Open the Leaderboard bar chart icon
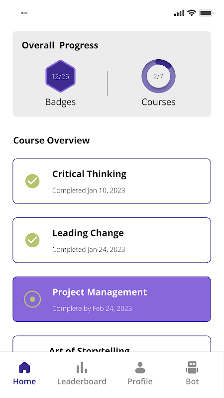 tap(82, 368)
